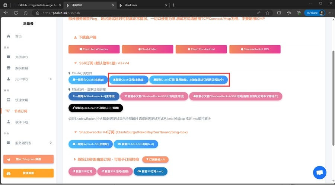Close the GitHub clash-verge tab
This screenshot has width=335, height=185.
tap(60, 5)
